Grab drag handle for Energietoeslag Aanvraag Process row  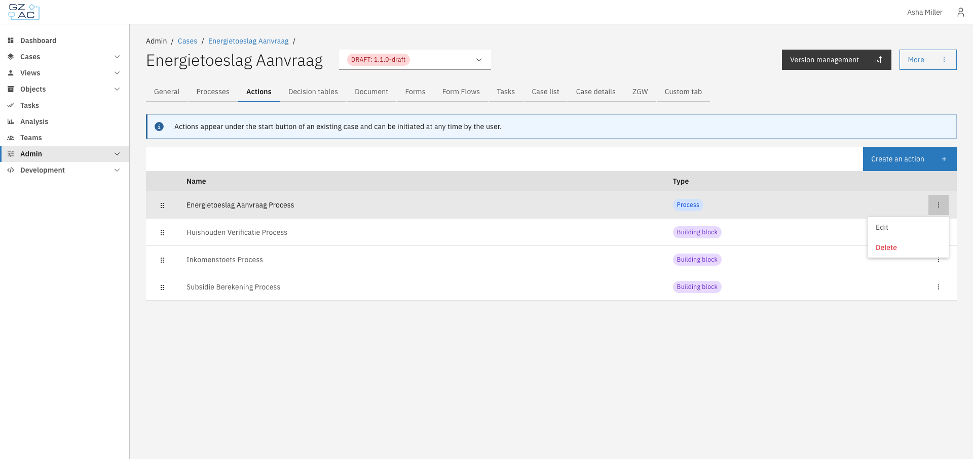(162, 205)
